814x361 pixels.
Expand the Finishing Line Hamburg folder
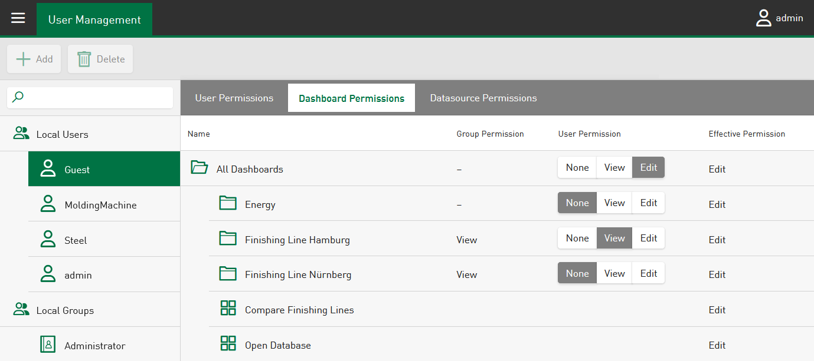click(228, 239)
